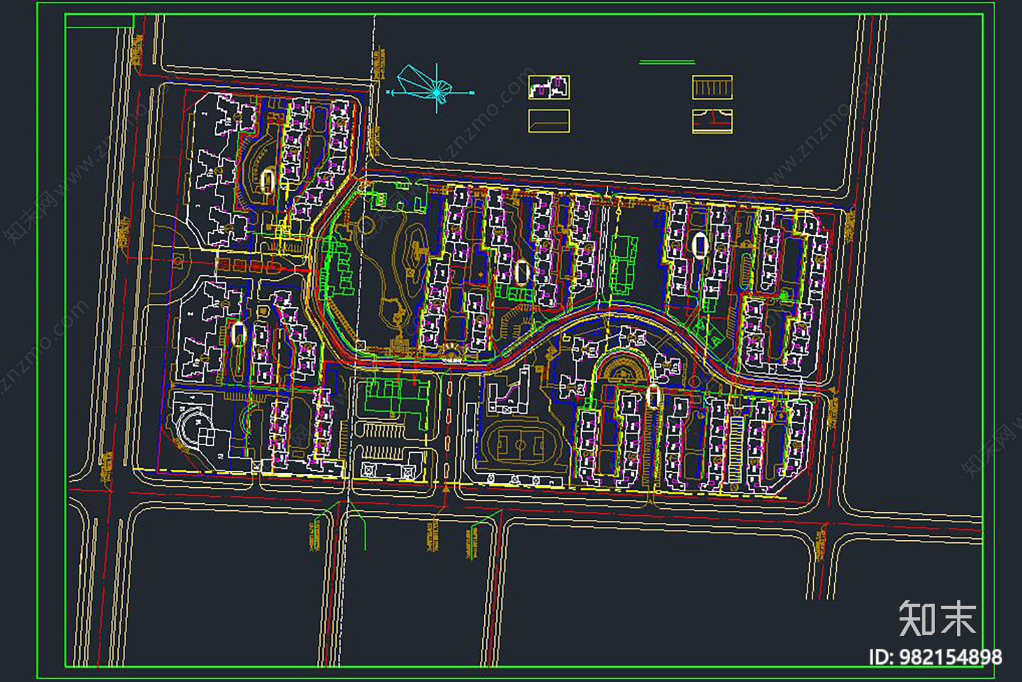Click the semicircular arched plaza near center
Screen dimensions: 1022x682
[620, 369]
